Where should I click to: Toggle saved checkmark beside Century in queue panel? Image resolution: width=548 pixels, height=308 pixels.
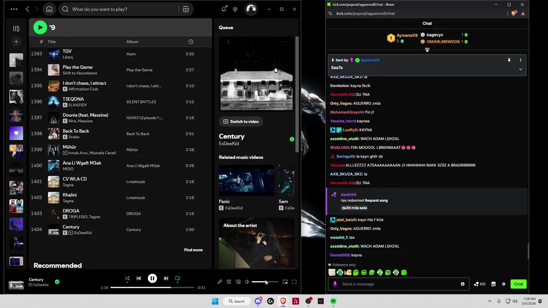pyautogui.click(x=292, y=139)
